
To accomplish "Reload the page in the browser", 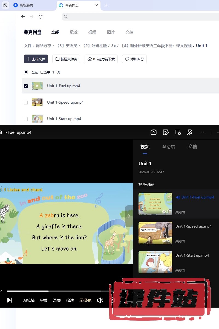I will [41, 17].
